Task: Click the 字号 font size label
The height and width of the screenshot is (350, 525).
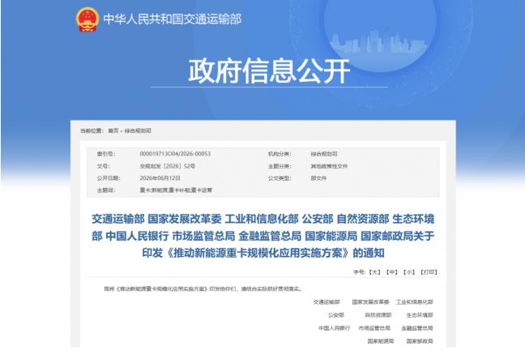Action: pyautogui.click(x=359, y=272)
